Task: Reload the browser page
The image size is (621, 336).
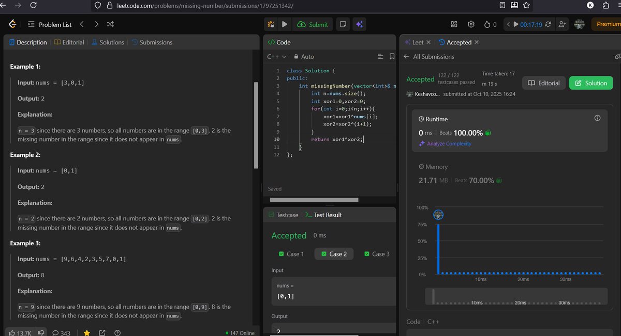Action: 33,5
